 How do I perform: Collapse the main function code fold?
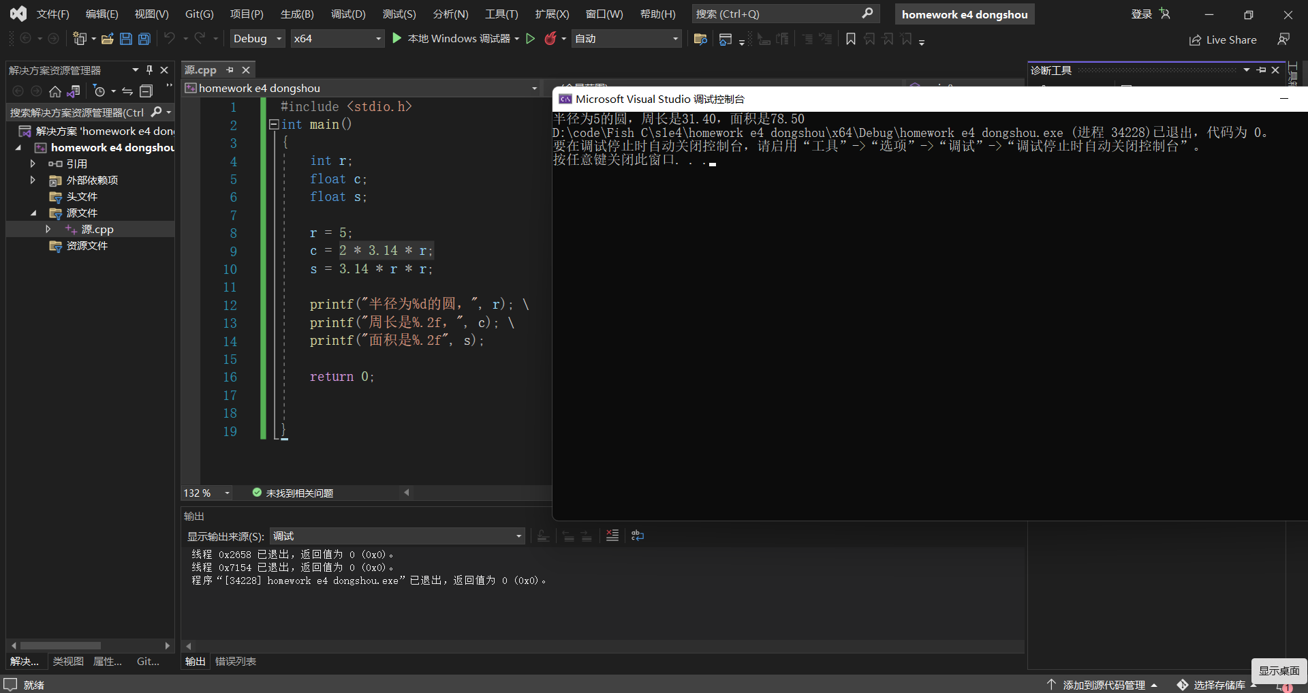pyautogui.click(x=274, y=124)
